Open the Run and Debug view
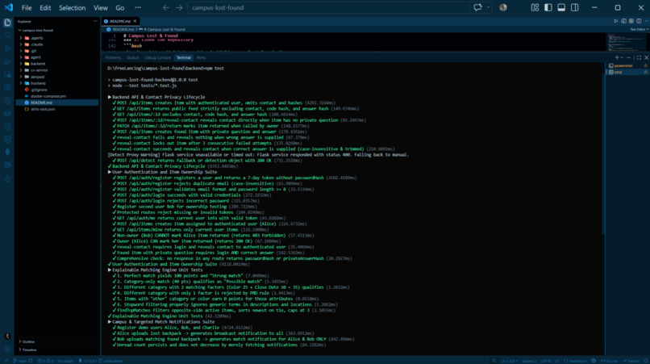The image size is (650, 364). click(x=7, y=62)
